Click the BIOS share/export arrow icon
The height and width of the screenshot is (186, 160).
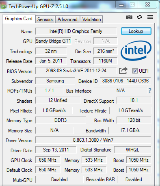tap(123, 71)
